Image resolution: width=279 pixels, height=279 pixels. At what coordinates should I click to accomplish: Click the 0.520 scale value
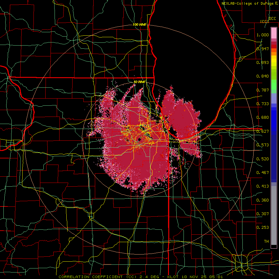(263, 159)
